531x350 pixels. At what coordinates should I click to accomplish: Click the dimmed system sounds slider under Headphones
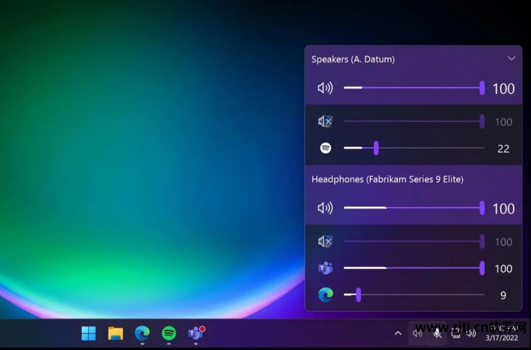click(414, 241)
